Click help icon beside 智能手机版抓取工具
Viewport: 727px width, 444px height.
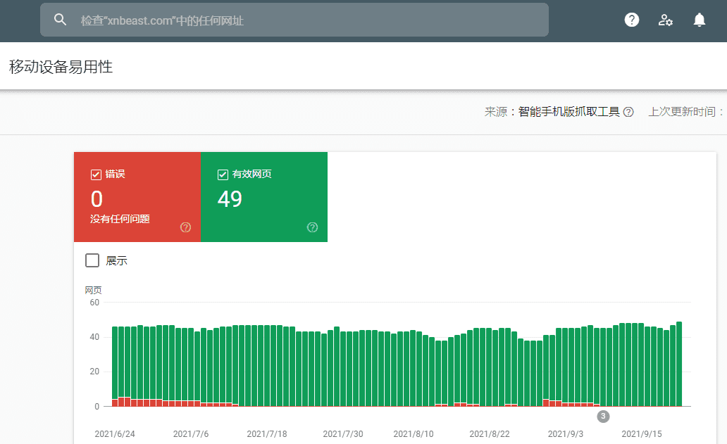(x=628, y=112)
